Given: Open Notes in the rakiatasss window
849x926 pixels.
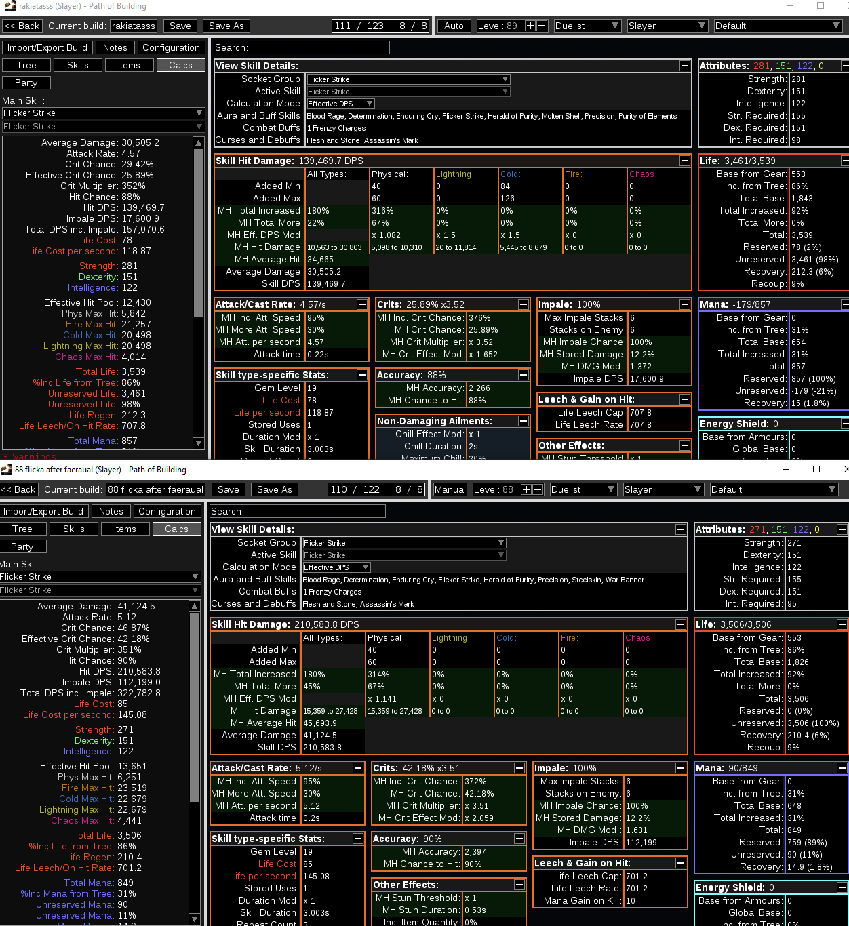Looking at the screenshot, I should [x=115, y=47].
